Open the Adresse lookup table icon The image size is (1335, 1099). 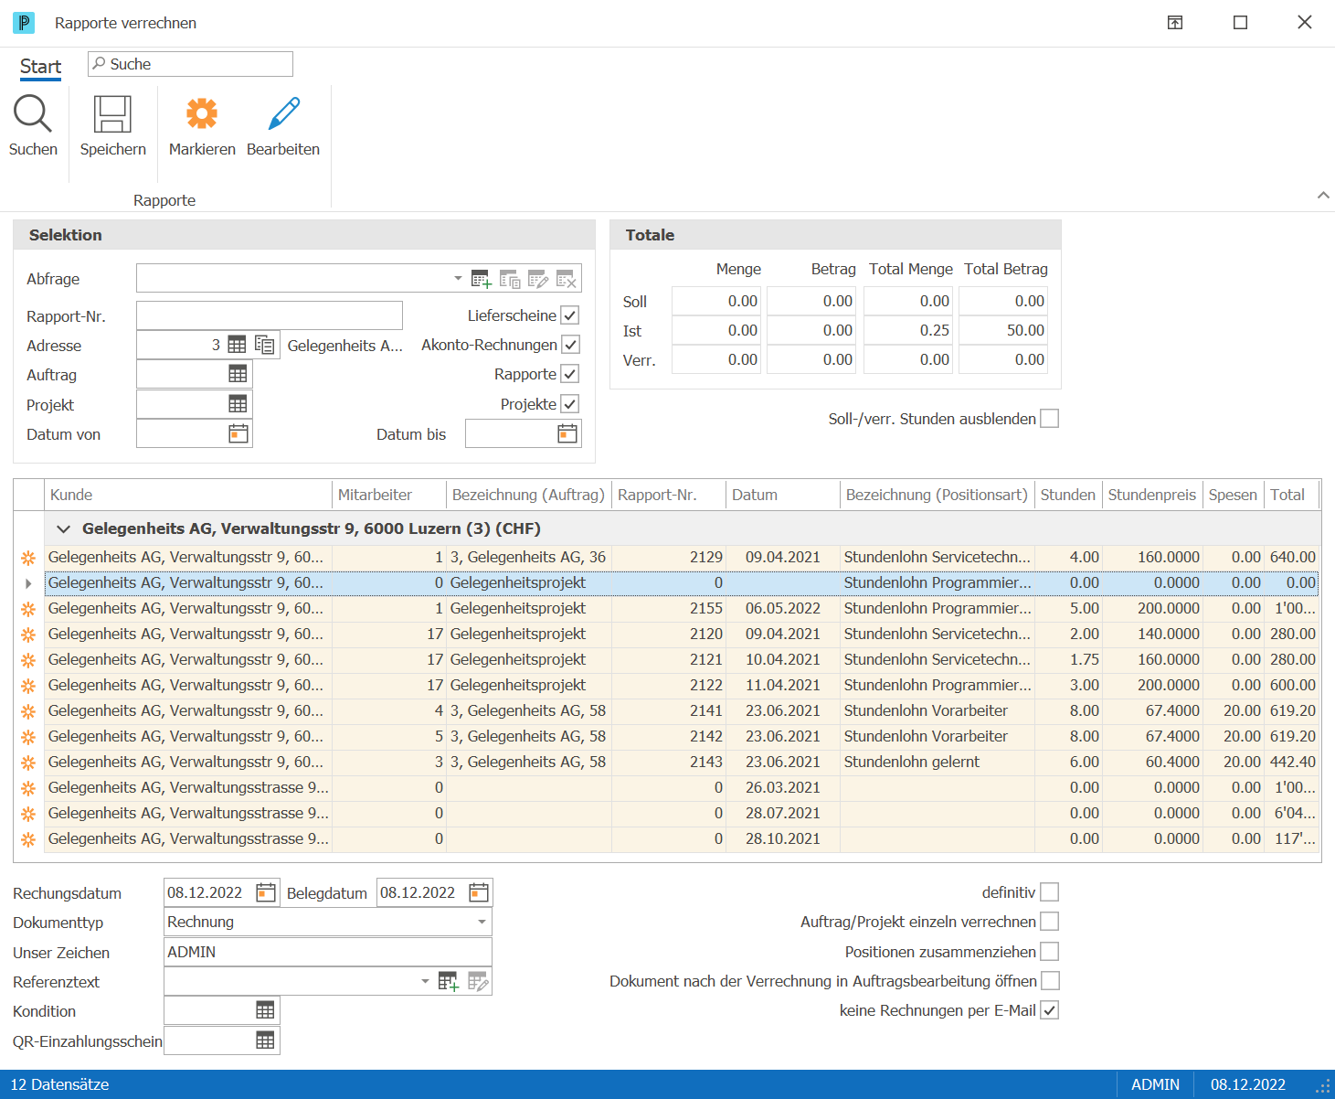(237, 345)
